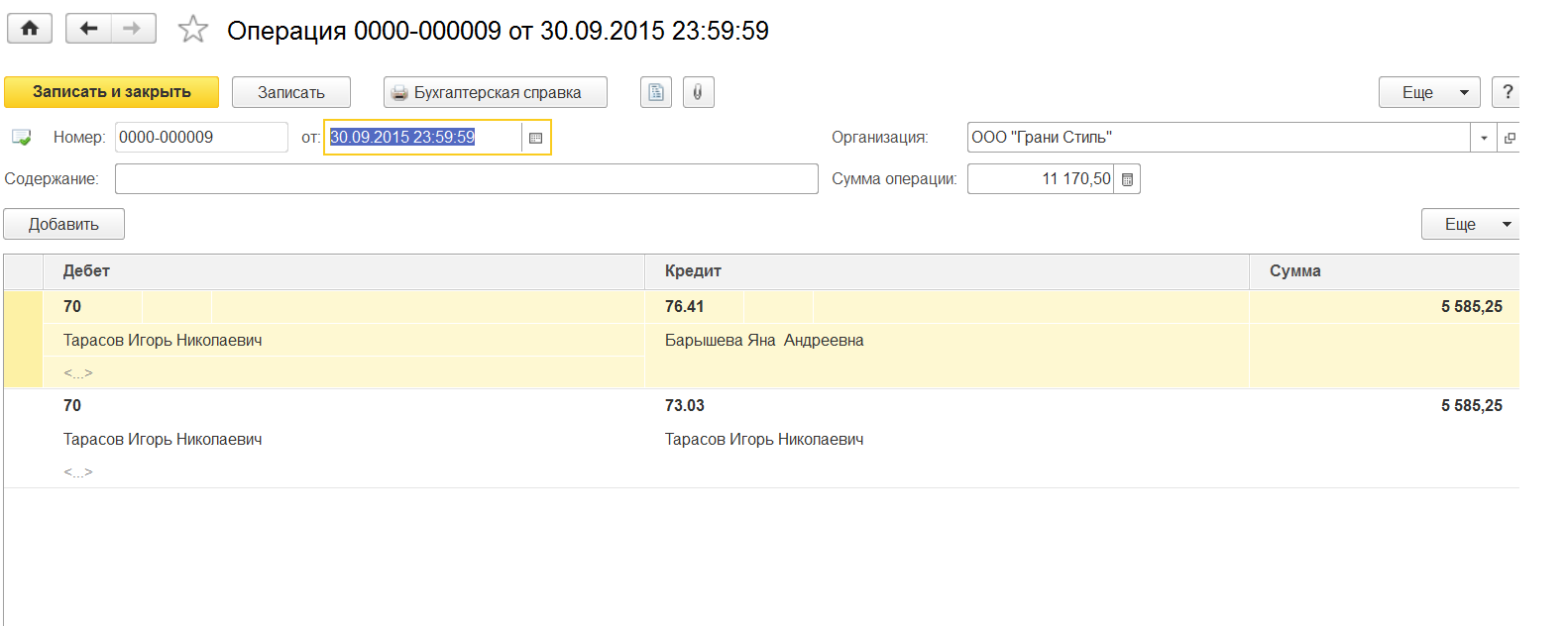This screenshot has width=1568, height=626.
Task: Click the Home icon button
Action: click(x=30, y=29)
